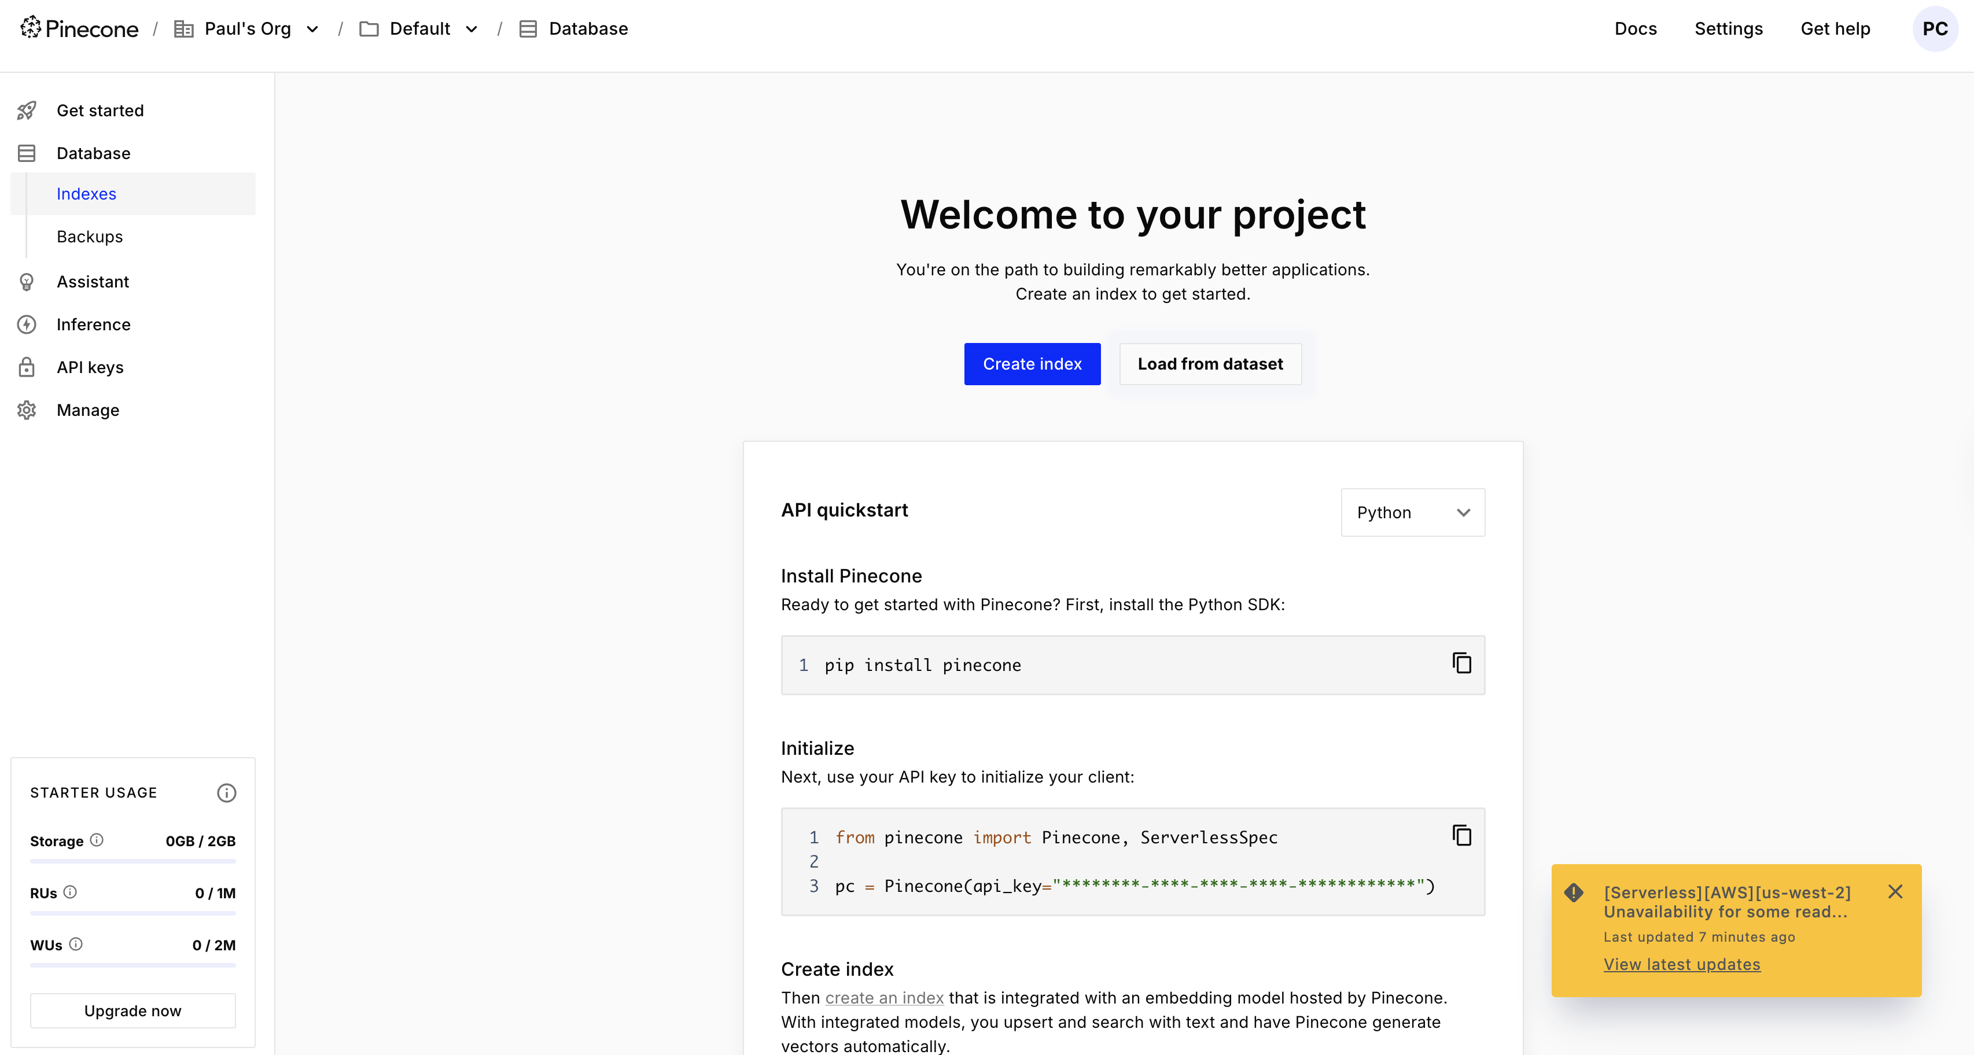Open View latest updates link

[1682, 964]
